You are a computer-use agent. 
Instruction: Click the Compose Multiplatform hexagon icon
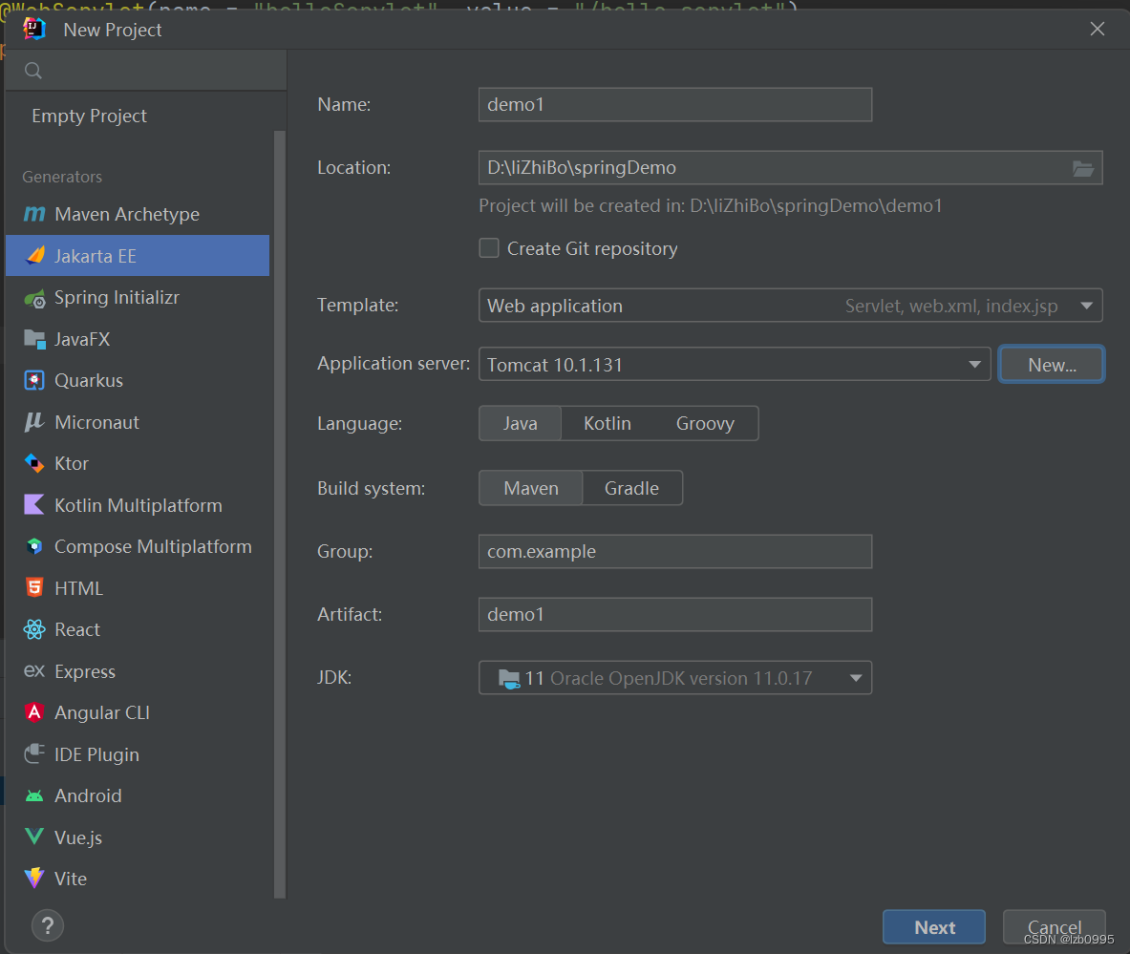(x=34, y=547)
